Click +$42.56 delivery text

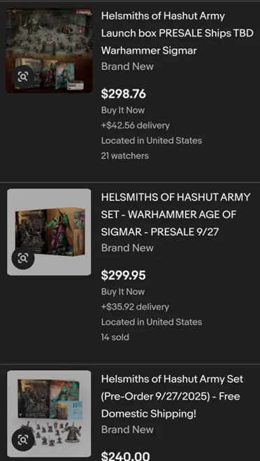point(136,125)
